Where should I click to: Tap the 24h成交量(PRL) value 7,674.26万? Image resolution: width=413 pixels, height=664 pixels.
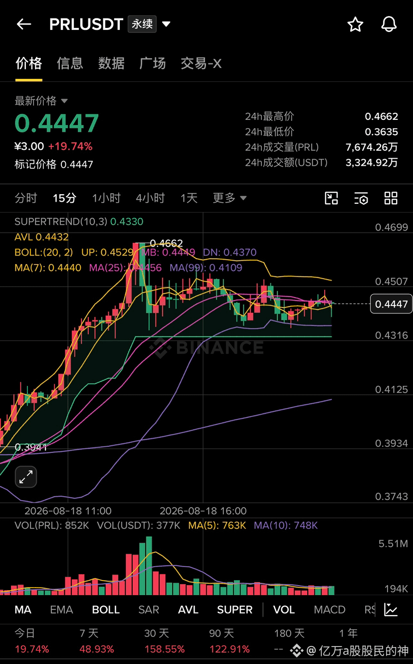[x=372, y=147]
